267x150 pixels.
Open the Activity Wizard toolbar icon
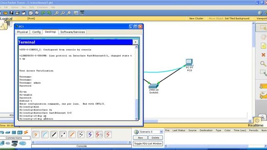point(23,13)
